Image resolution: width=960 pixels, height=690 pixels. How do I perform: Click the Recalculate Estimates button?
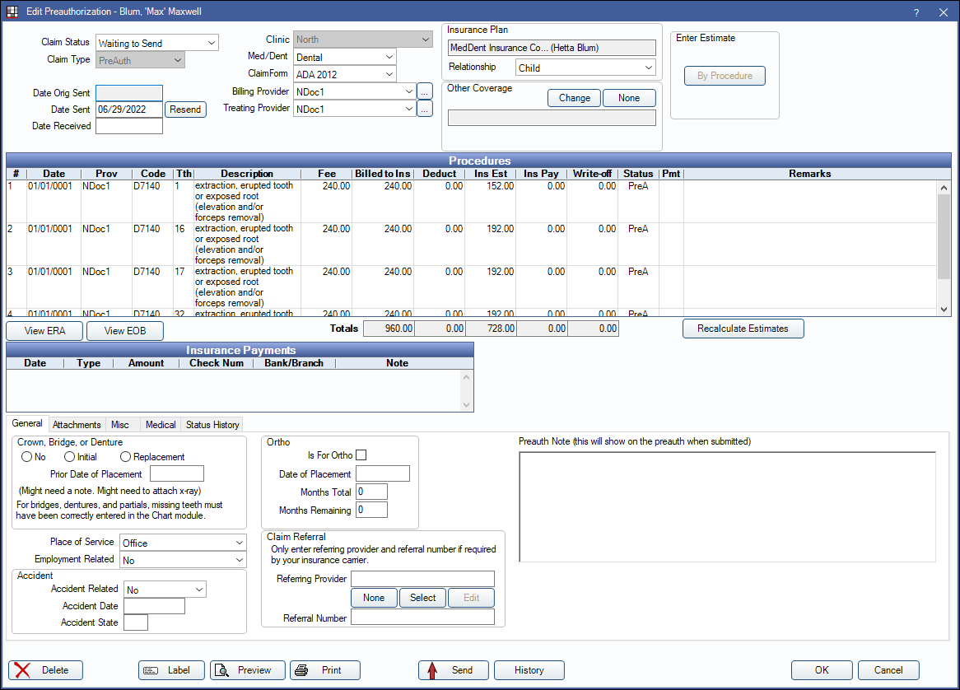pos(743,329)
